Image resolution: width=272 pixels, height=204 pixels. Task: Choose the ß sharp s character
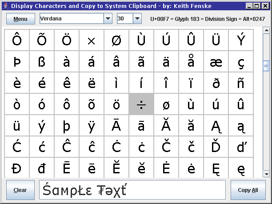coord(42,62)
